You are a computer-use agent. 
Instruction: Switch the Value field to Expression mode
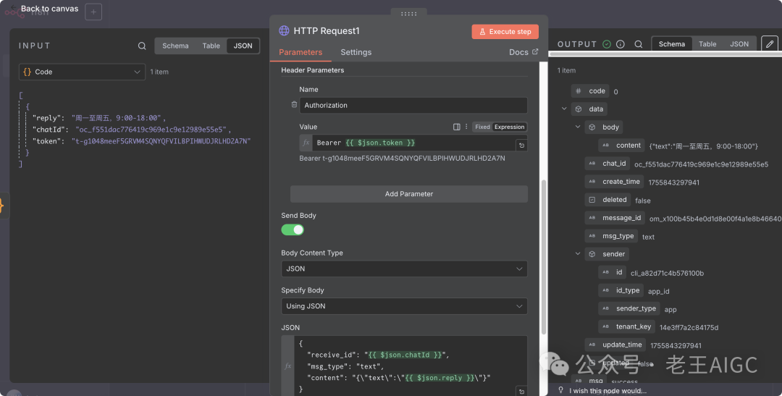point(509,127)
